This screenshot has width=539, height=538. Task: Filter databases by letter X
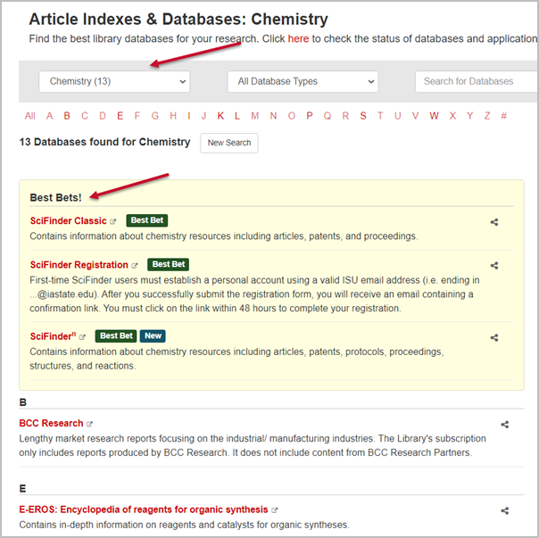(452, 116)
